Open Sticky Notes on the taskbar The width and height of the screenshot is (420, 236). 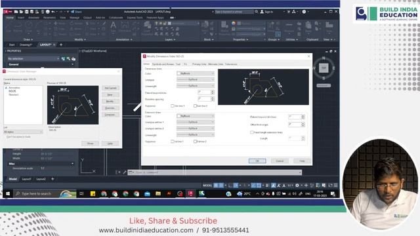click(x=93, y=193)
